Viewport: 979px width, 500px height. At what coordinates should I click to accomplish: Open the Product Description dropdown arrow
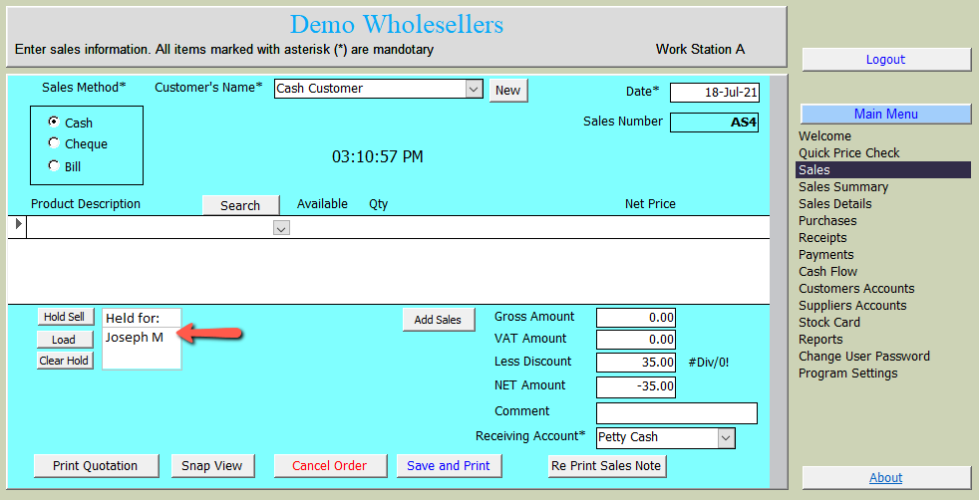click(281, 228)
